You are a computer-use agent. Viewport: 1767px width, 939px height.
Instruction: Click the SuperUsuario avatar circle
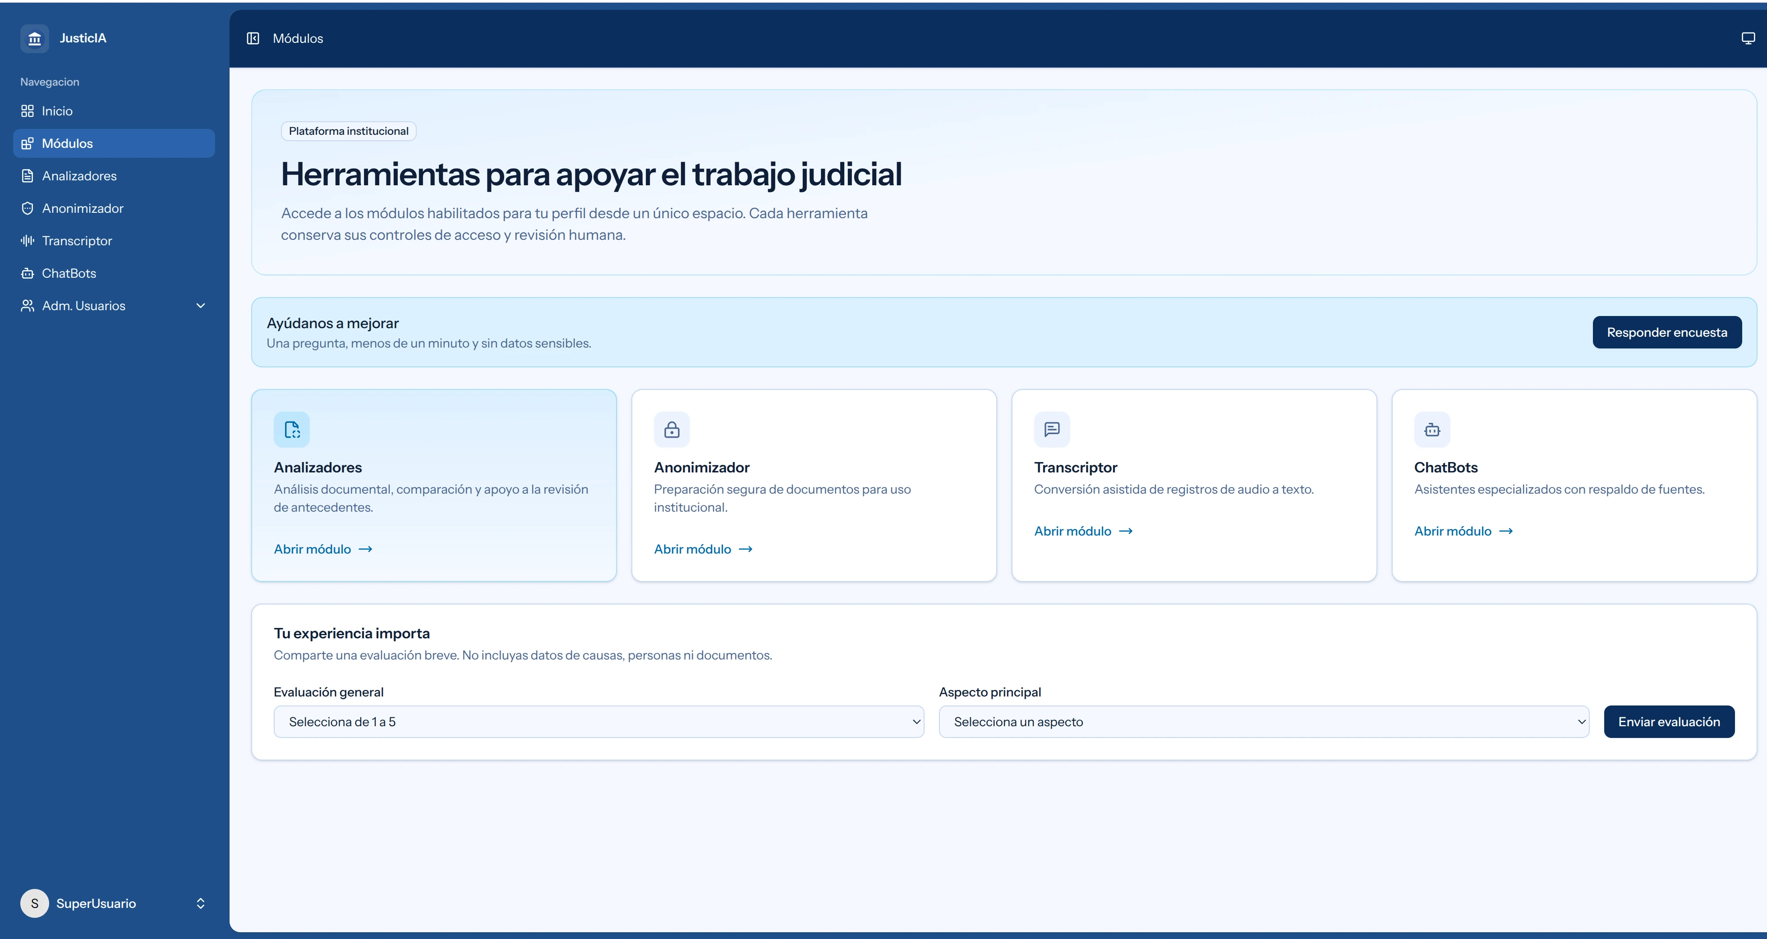(34, 903)
